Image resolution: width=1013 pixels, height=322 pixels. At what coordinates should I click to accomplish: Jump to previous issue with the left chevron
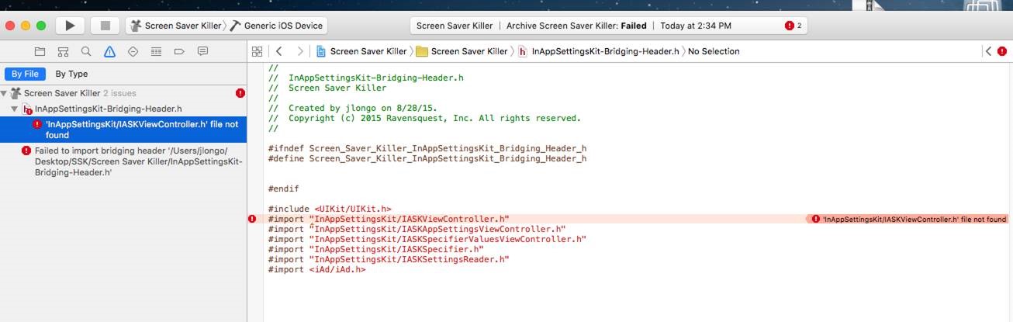point(988,51)
